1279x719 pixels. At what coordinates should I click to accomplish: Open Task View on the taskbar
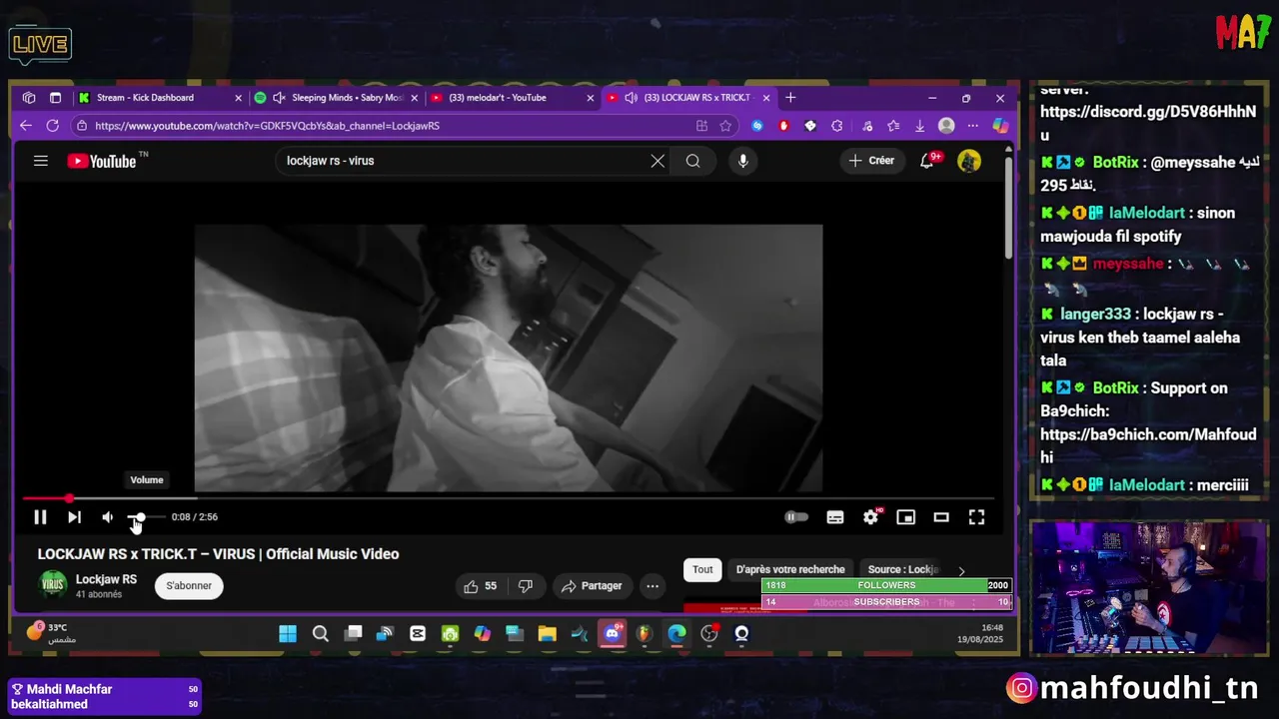click(x=353, y=634)
